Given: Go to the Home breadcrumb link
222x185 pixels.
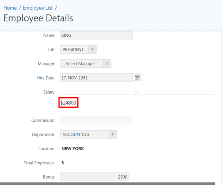Looking at the screenshot, I should tap(10, 8).
